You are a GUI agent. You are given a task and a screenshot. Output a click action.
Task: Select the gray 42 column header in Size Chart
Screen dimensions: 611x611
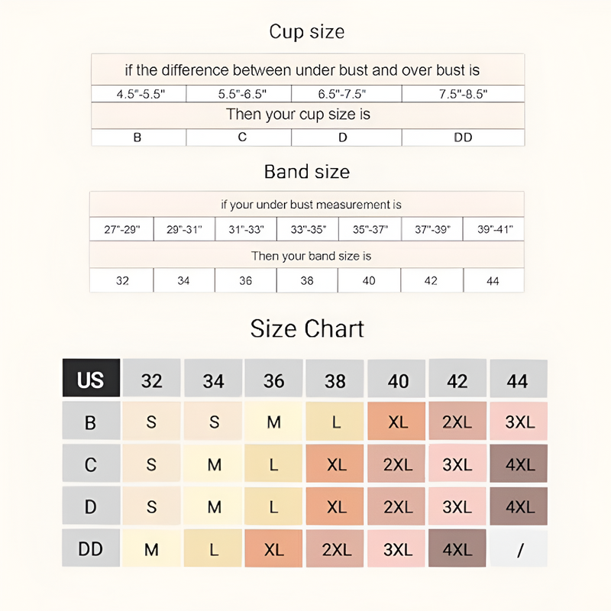coord(457,379)
